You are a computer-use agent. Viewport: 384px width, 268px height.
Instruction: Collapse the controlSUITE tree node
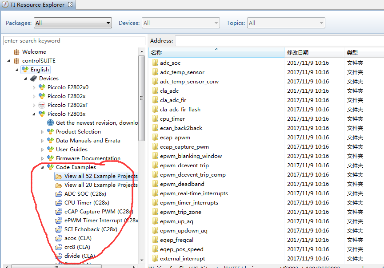click(x=8, y=61)
